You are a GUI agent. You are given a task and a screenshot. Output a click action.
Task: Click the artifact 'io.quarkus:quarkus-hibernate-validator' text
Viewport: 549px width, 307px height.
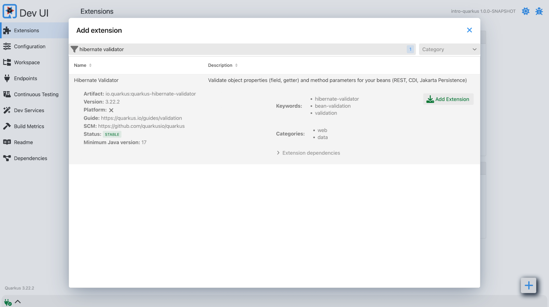(151, 94)
